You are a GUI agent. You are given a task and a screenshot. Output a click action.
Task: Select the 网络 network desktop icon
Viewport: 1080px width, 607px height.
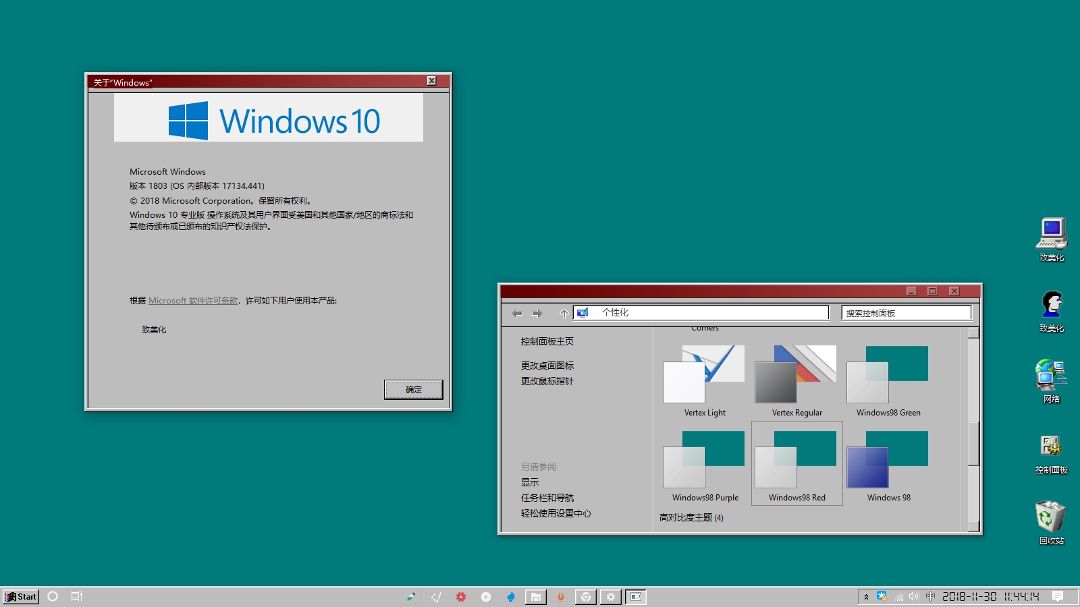tap(1051, 381)
